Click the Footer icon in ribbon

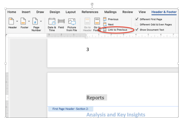(x=23, y=21)
